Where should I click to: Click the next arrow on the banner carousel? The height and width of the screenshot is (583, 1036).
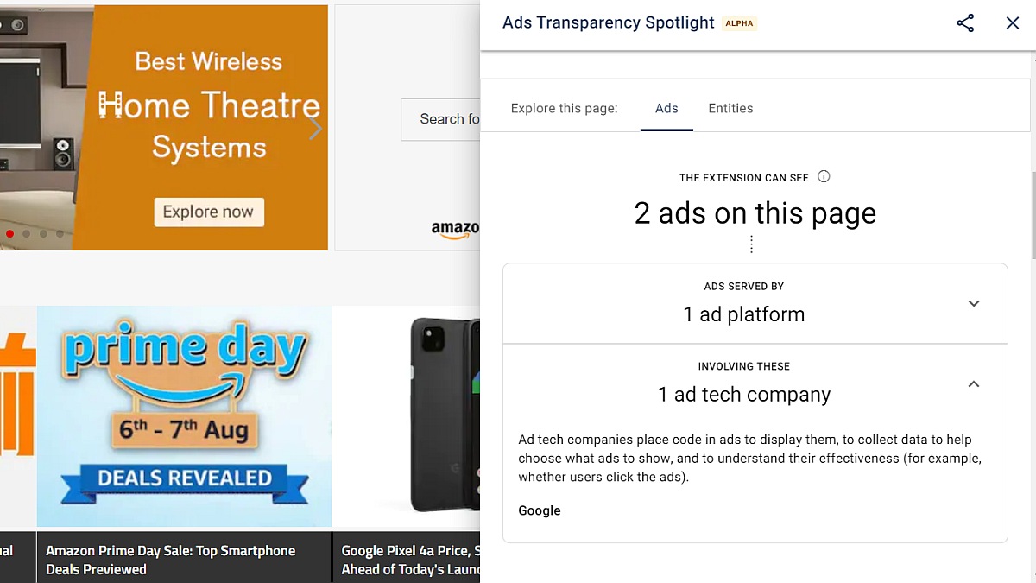point(315,129)
